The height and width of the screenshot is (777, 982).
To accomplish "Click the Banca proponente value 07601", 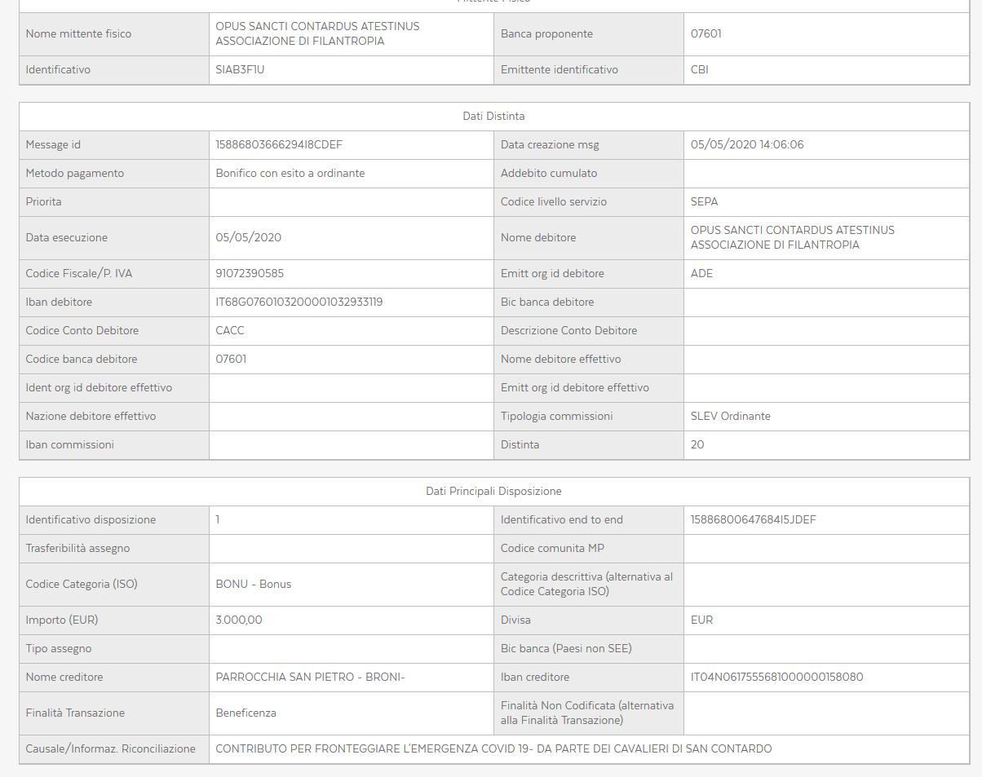I will click(706, 34).
